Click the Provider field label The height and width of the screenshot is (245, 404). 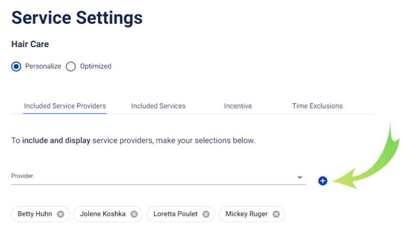point(22,176)
